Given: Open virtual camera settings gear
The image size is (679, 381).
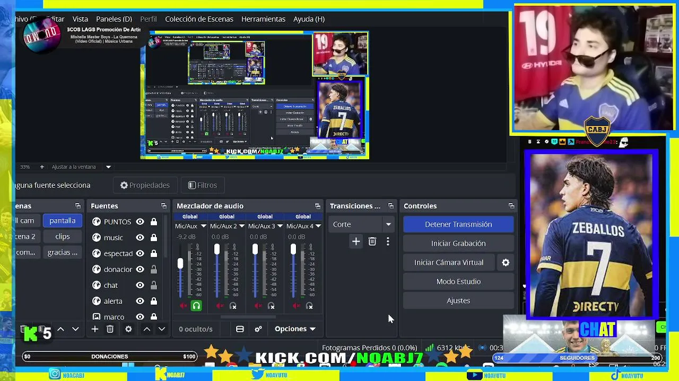Looking at the screenshot, I should point(506,262).
